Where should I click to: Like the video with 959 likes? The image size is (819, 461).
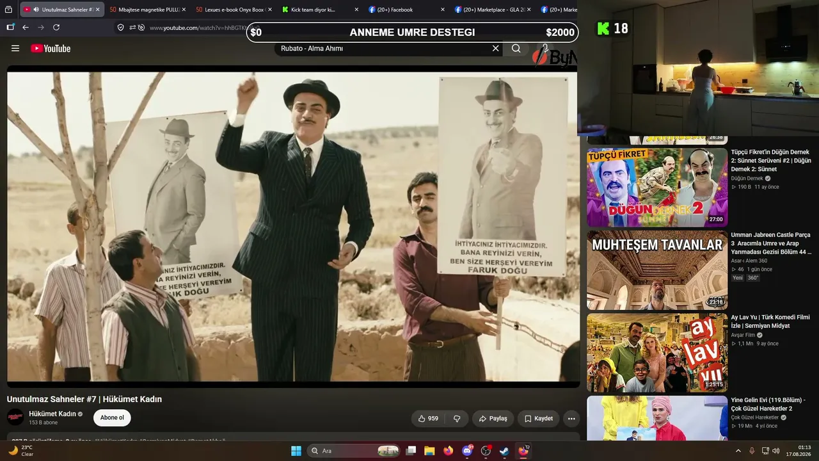(428, 419)
